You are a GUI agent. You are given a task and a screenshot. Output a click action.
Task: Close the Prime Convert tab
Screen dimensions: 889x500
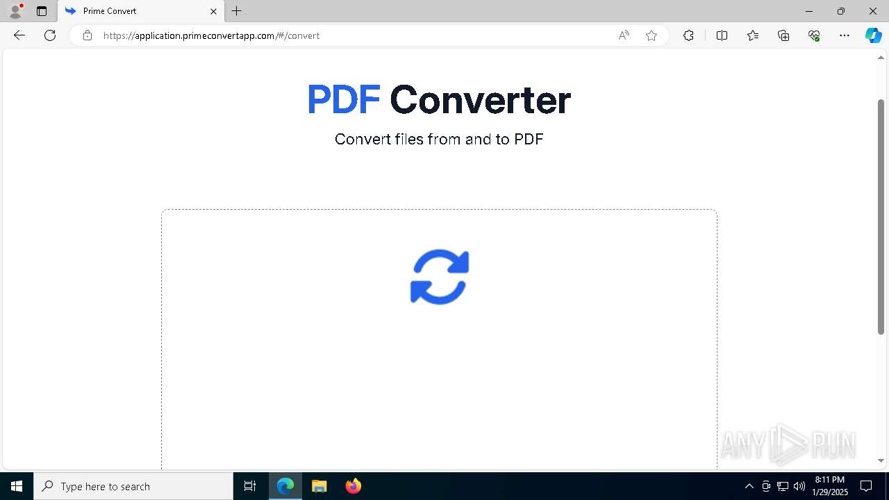214,11
